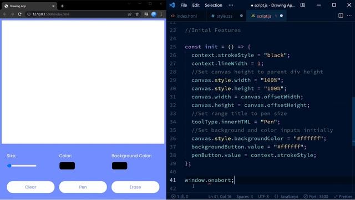Open the Edit menu

click(196, 5)
